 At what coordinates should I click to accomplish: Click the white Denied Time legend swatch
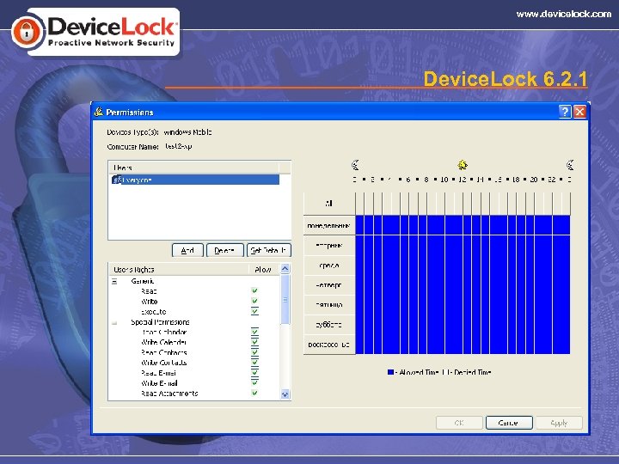pyautogui.click(x=444, y=372)
